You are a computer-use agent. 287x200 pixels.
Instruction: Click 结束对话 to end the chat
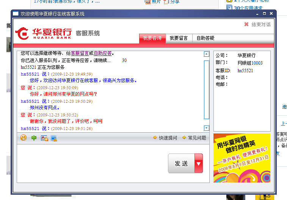point(261,25)
